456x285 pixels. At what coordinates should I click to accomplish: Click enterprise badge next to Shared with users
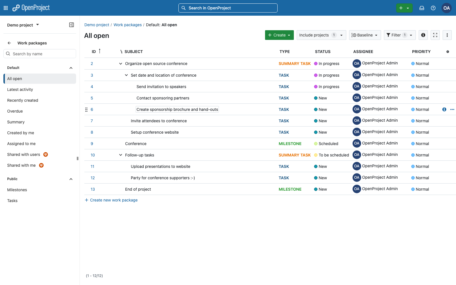click(46, 154)
